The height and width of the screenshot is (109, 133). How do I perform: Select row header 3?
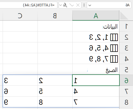click(126, 48)
